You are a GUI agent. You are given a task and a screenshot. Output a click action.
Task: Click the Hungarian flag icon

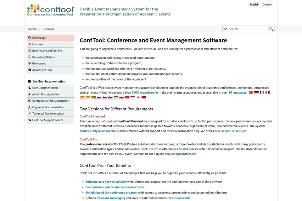click(116, 97)
